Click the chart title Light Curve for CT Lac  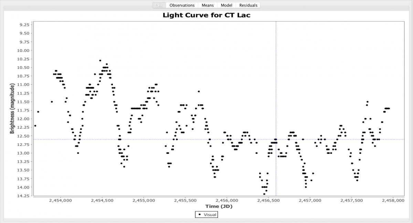tap(206, 15)
